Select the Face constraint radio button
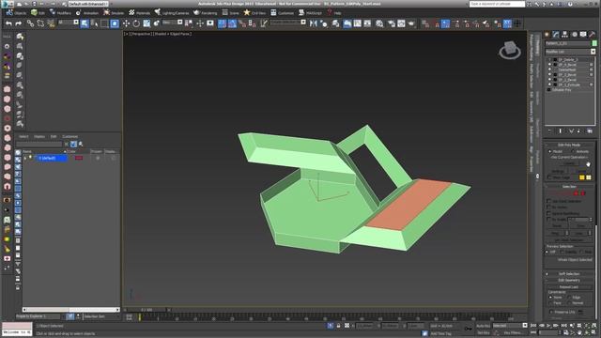 click(550, 302)
